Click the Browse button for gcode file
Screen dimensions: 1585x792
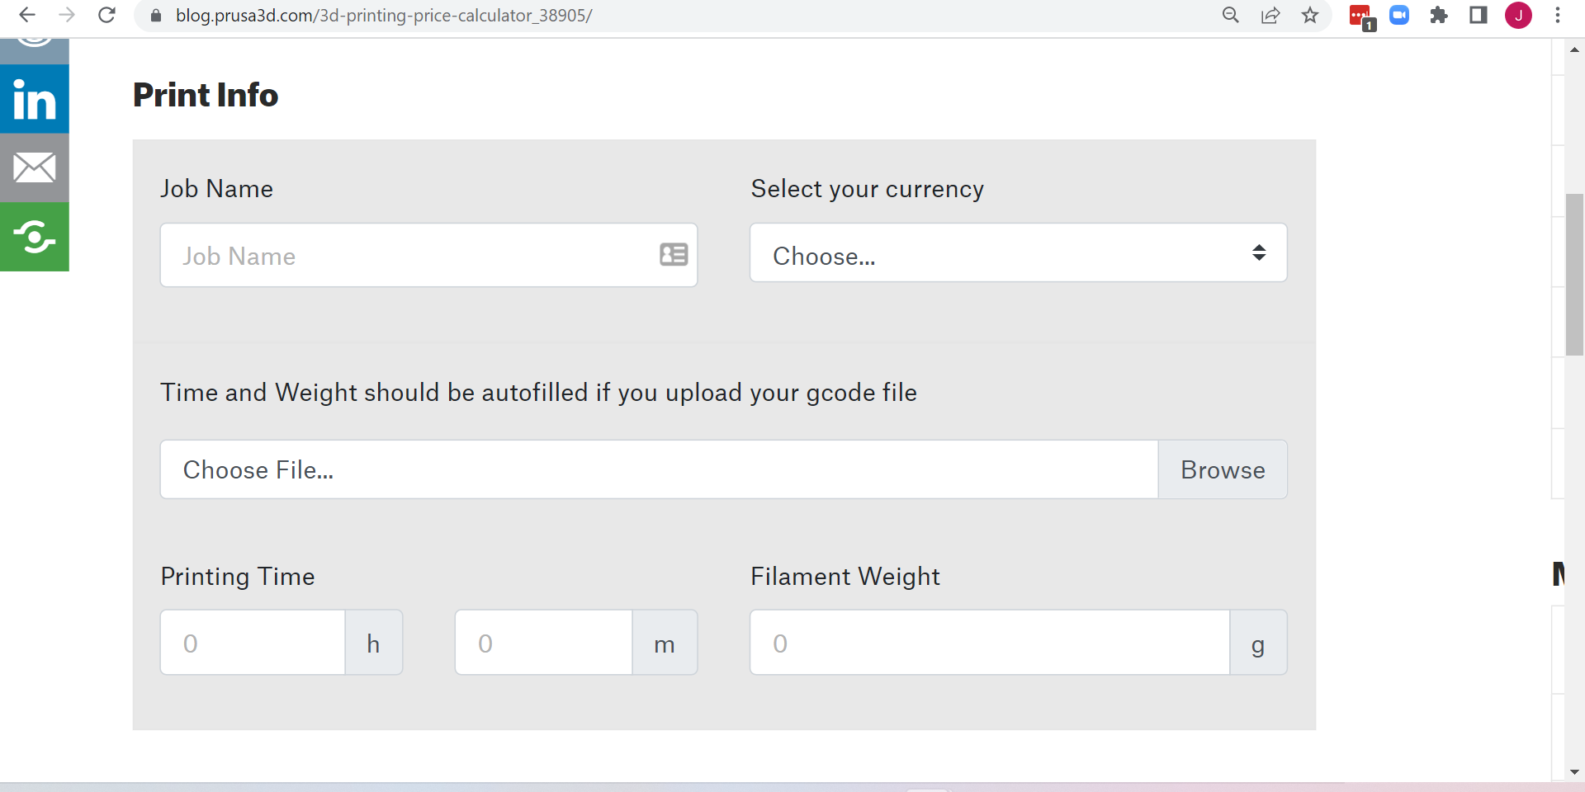(1223, 469)
